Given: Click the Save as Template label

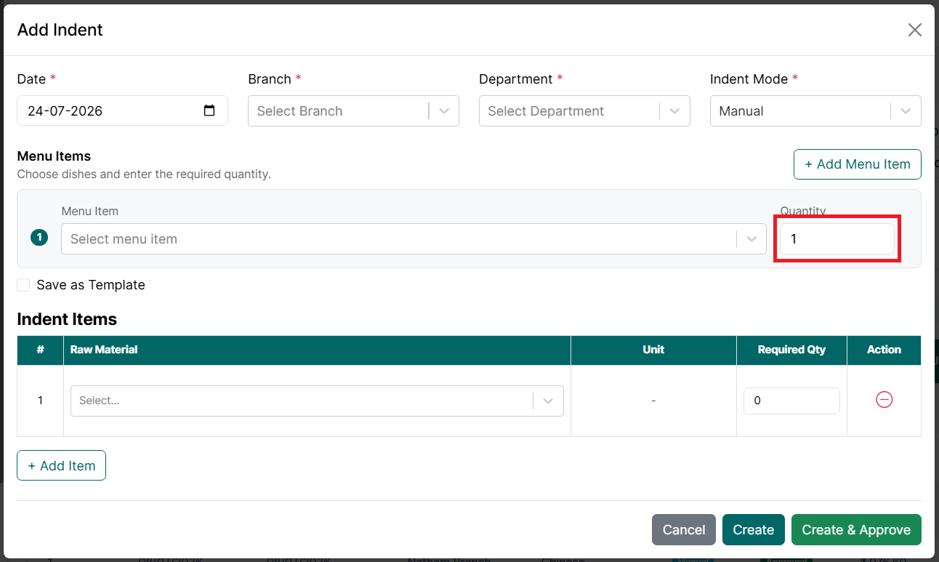Looking at the screenshot, I should (91, 285).
